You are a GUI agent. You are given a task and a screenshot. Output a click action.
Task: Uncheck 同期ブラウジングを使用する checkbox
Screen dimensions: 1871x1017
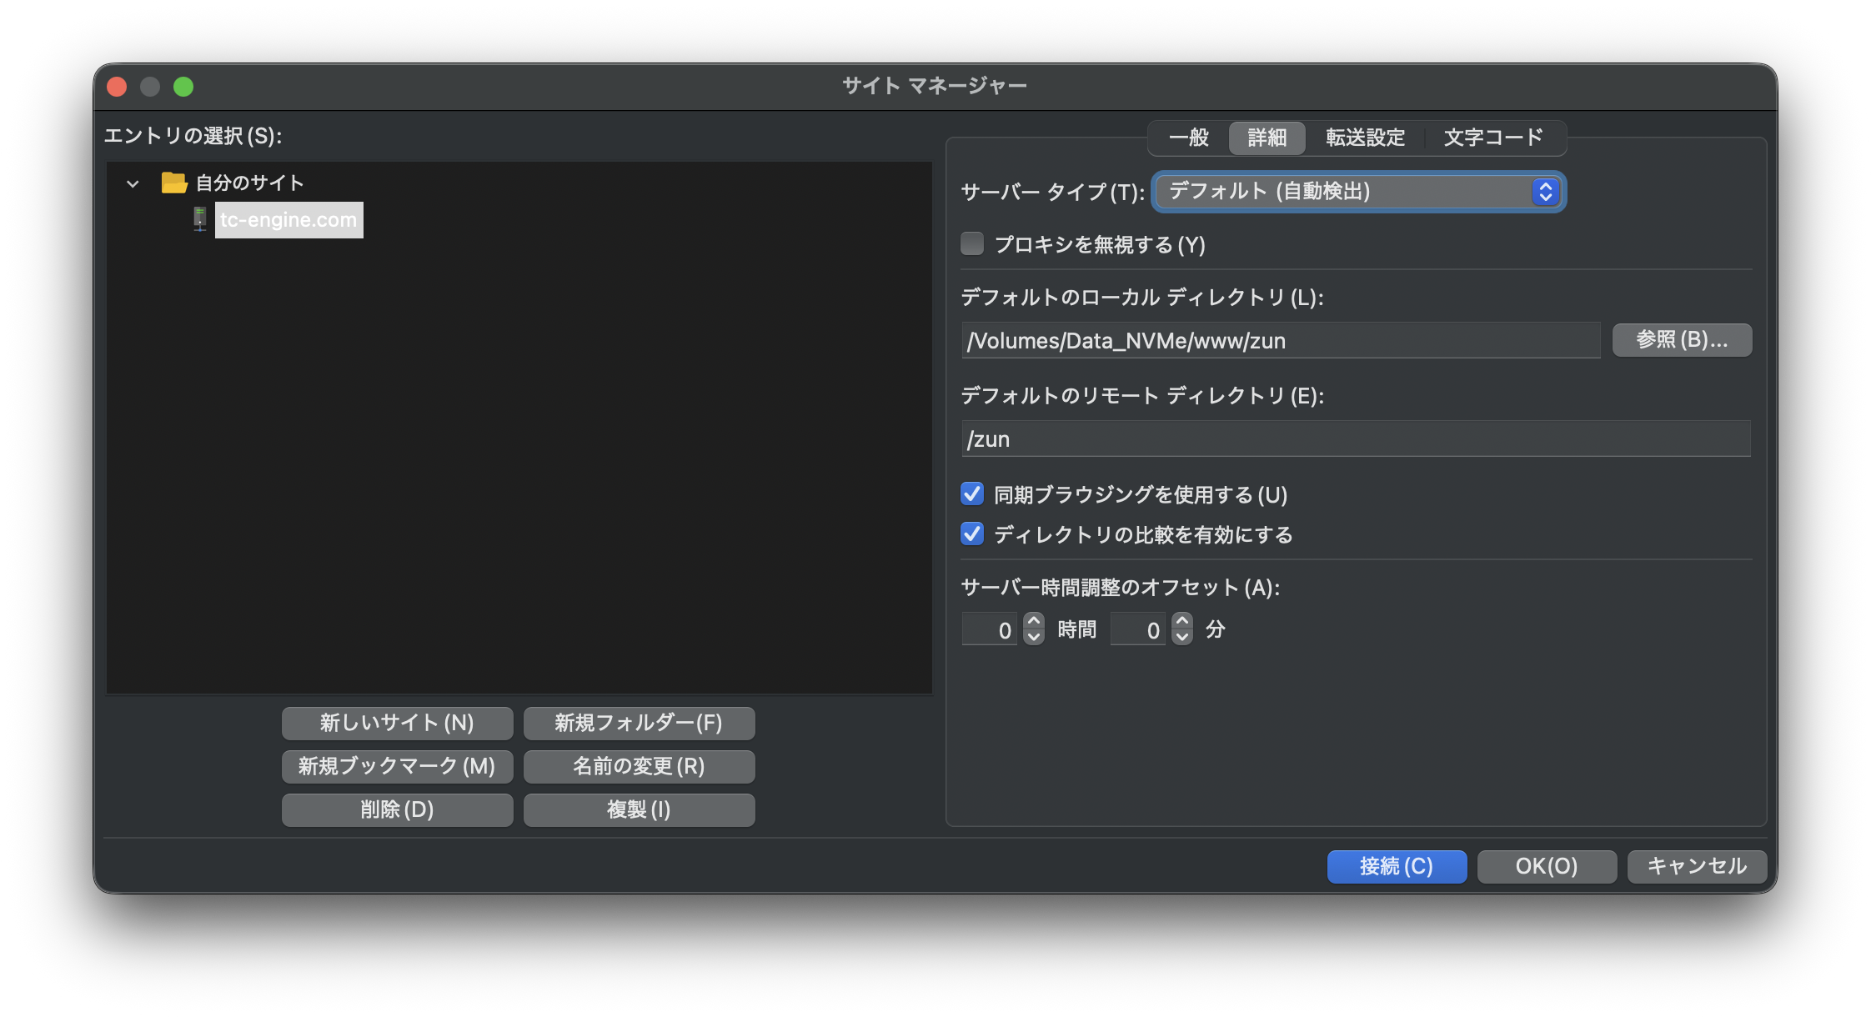coord(972,494)
